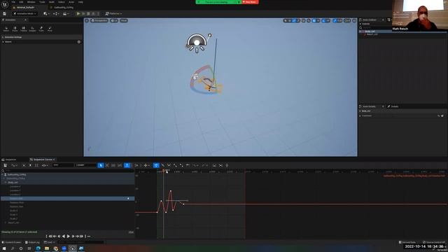The image size is (448, 252).
Task: Open the viewport options hamburger menu
Action: click(x=87, y=20)
